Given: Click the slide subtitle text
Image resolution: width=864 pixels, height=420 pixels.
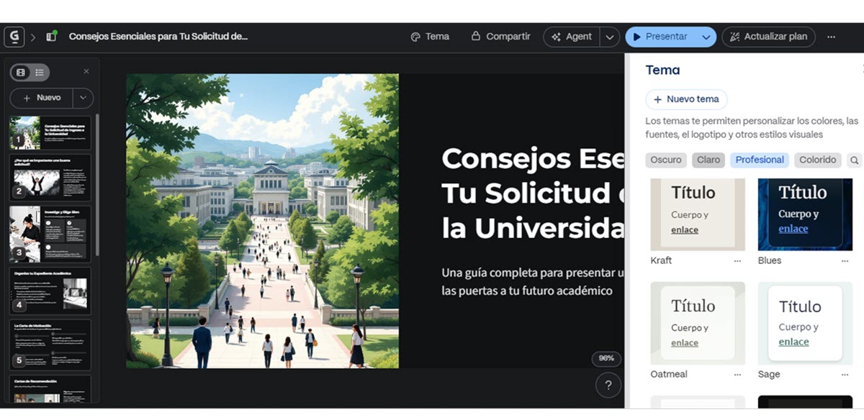Looking at the screenshot, I should click(x=533, y=282).
